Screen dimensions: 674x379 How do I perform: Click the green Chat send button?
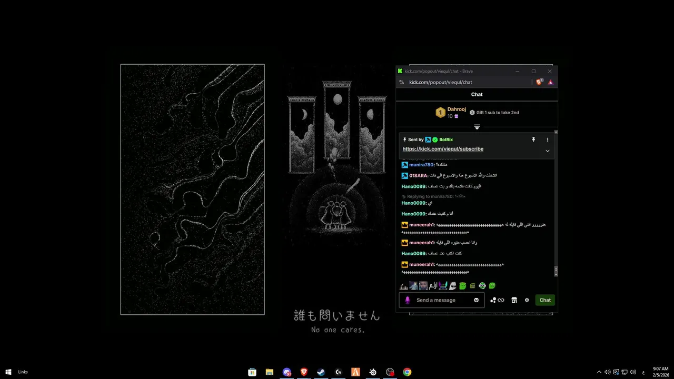tap(545, 300)
